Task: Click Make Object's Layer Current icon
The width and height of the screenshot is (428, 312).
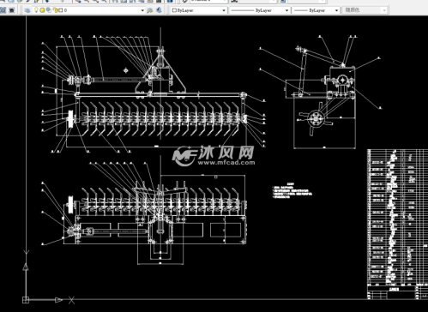Action: (150, 10)
